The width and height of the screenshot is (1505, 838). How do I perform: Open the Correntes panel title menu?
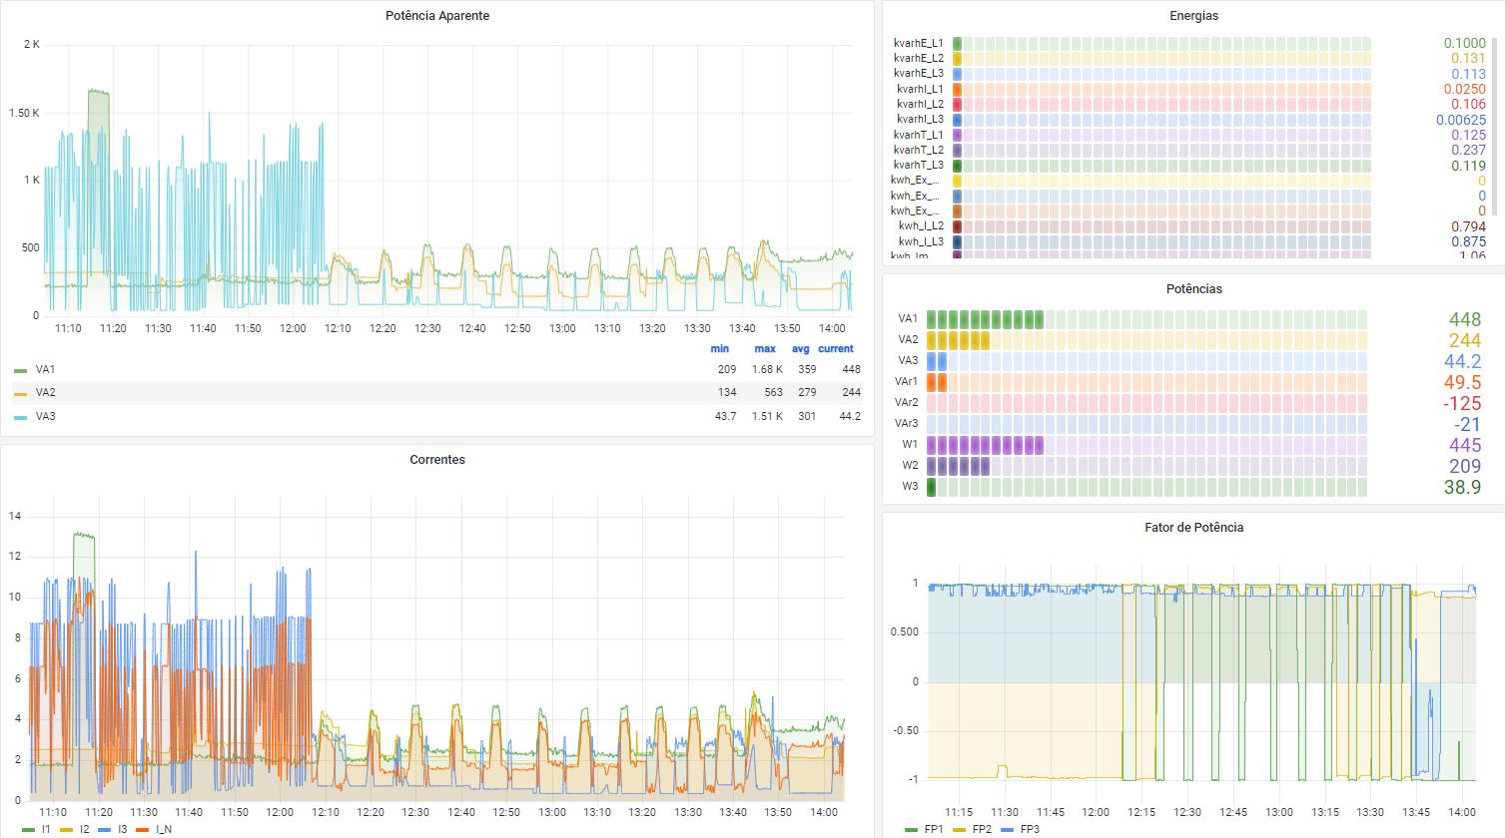point(437,460)
